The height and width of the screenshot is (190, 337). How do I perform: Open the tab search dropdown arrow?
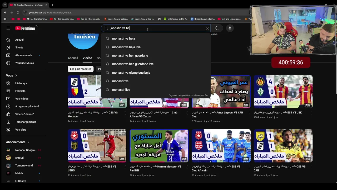(x=5, y=5)
